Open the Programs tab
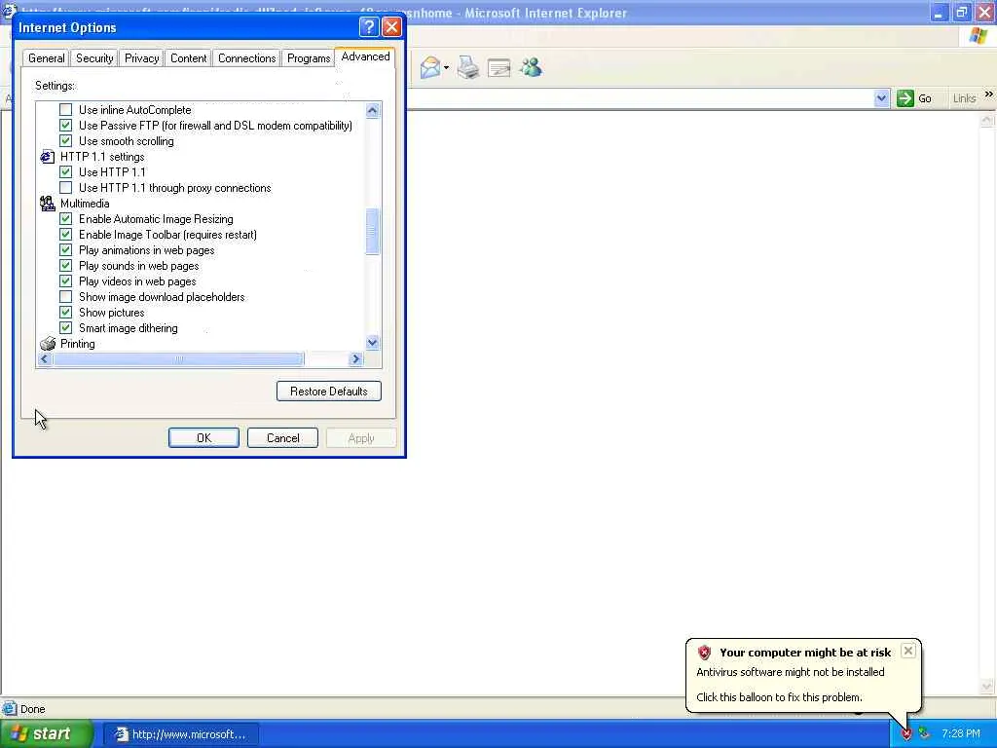Image resolution: width=997 pixels, height=748 pixels. 309,57
